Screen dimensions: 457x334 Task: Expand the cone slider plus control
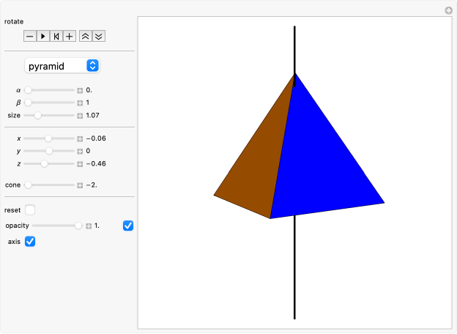(x=80, y=185)
